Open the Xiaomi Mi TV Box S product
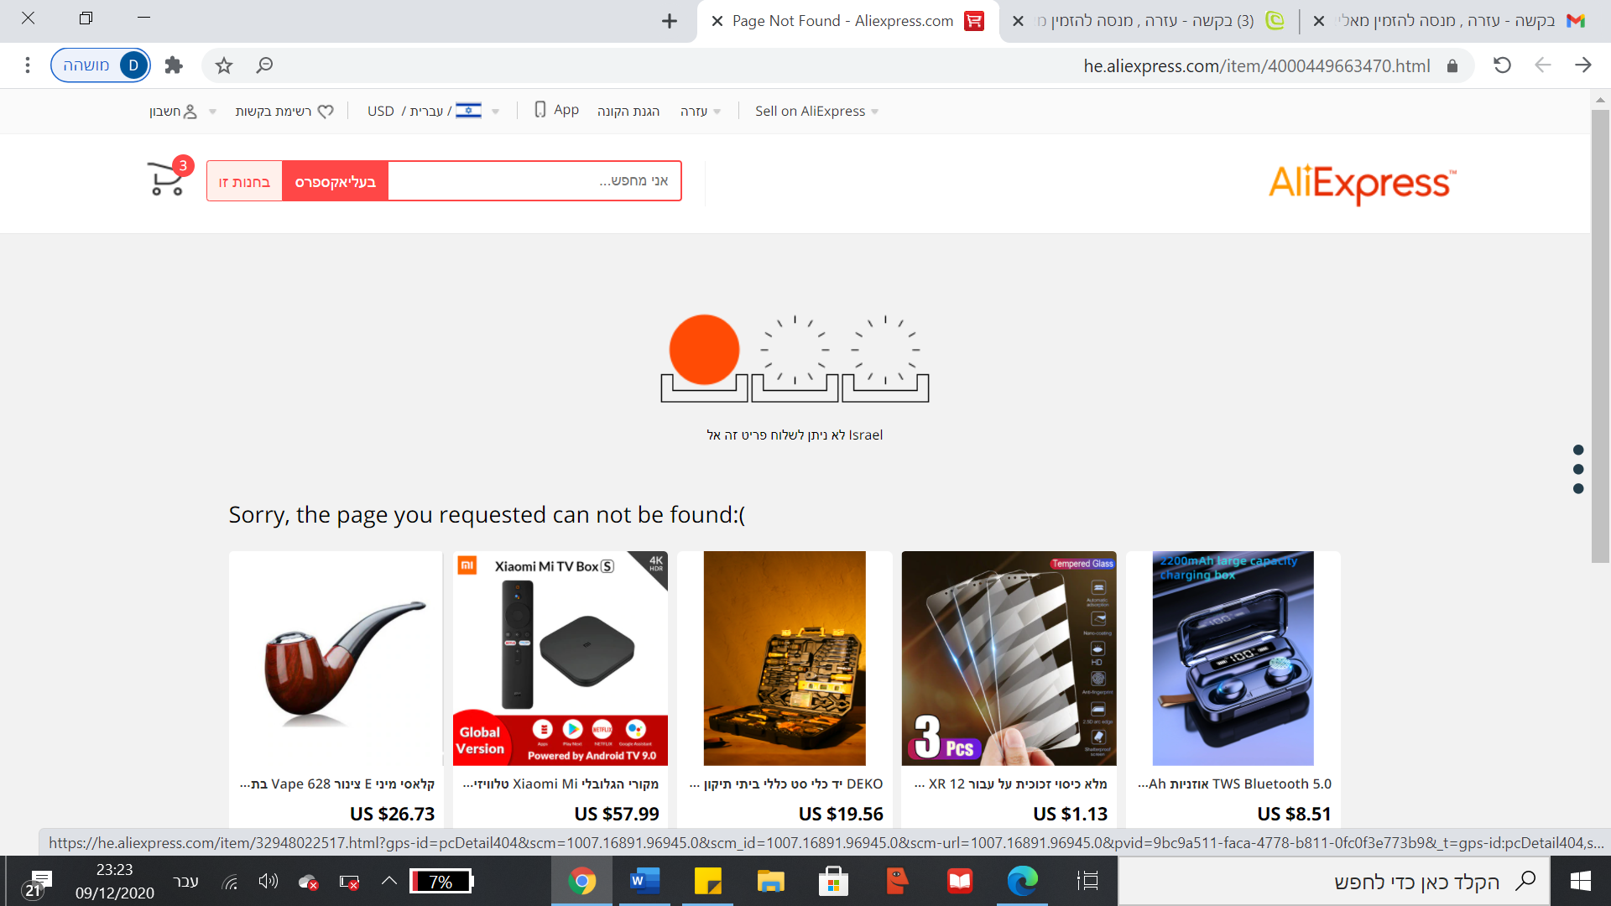The width and height of the screenshot is (1611, 906). (560, 659)
